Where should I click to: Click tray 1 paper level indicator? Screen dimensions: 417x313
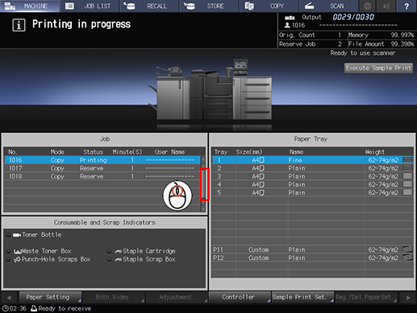click(407, 160)
